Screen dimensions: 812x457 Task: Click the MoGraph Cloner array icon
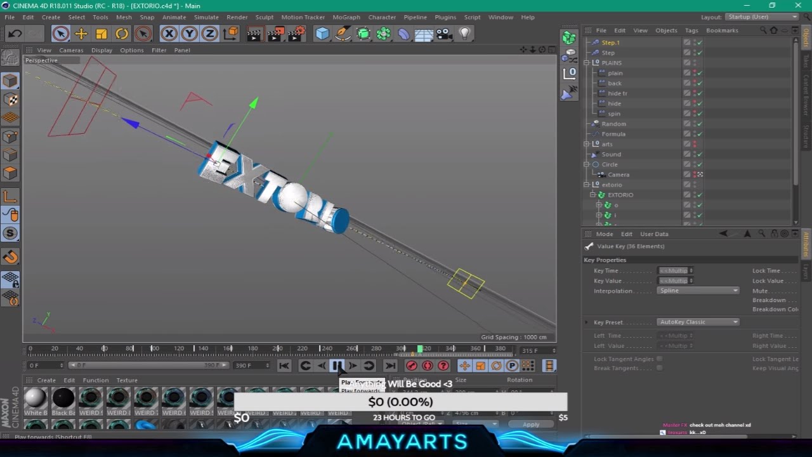click(383, 34)
